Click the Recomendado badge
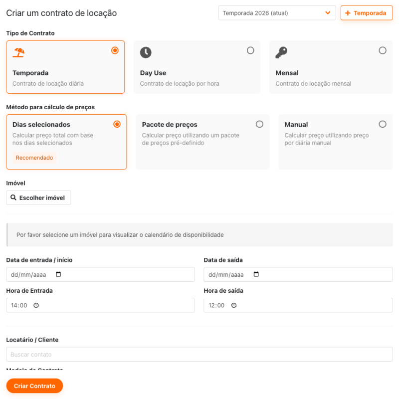The image size is (399, 399). pos(34,158)
